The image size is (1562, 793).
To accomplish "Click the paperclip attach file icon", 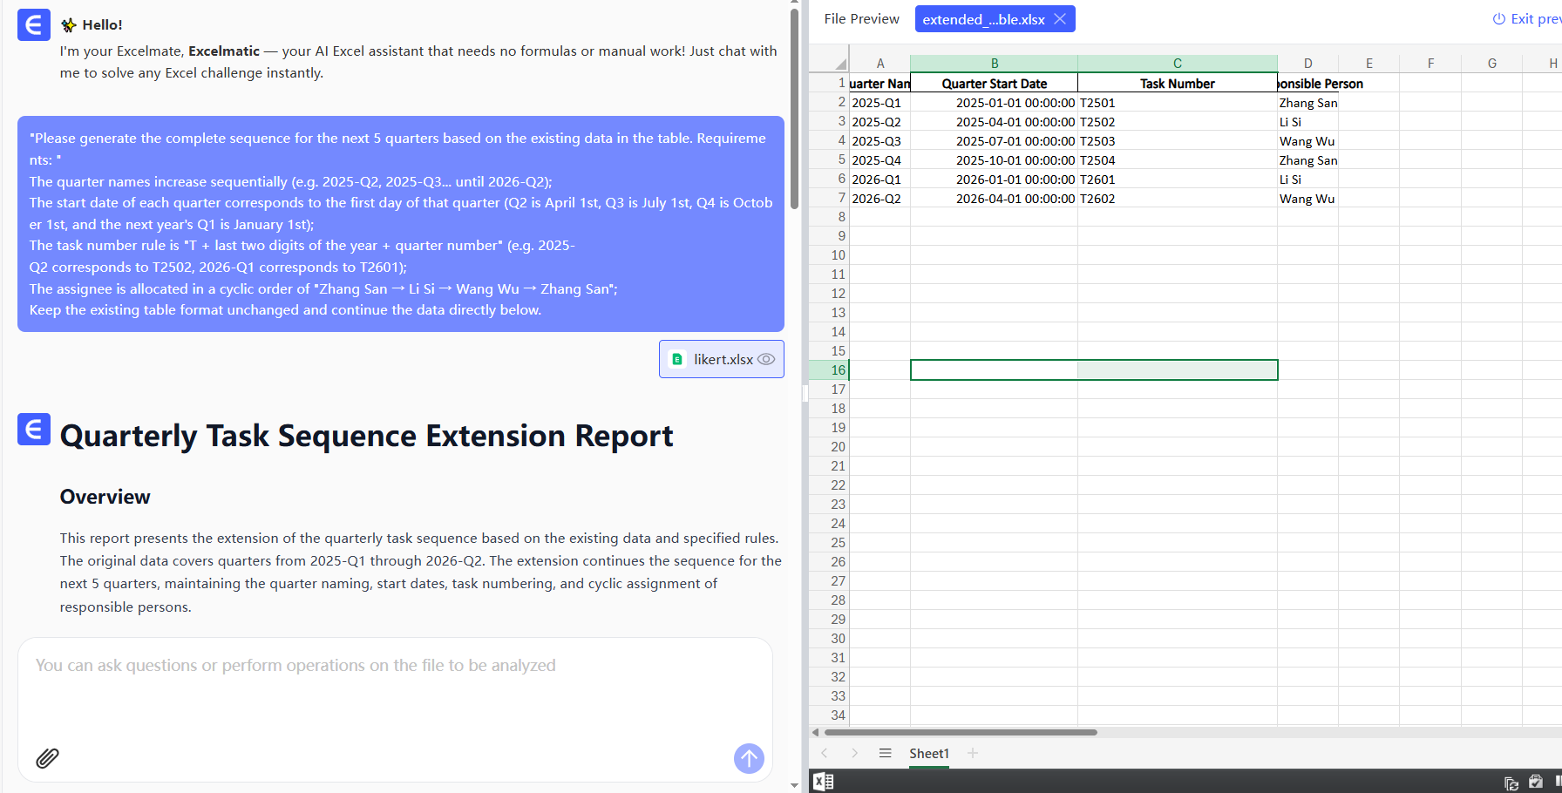I will coord(47,758).
